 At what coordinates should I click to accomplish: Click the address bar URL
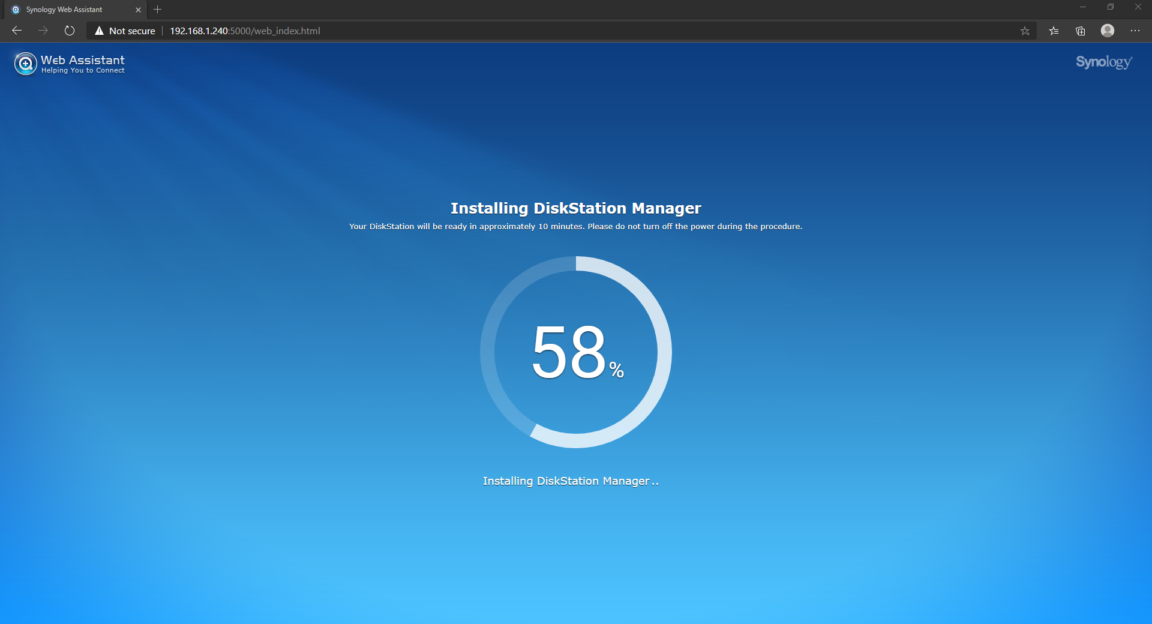(245, 31)
